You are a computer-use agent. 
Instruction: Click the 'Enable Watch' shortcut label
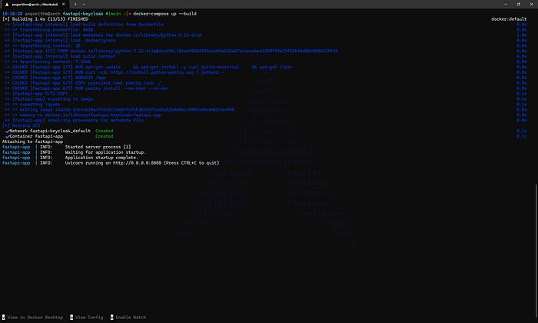pos(128,318)
